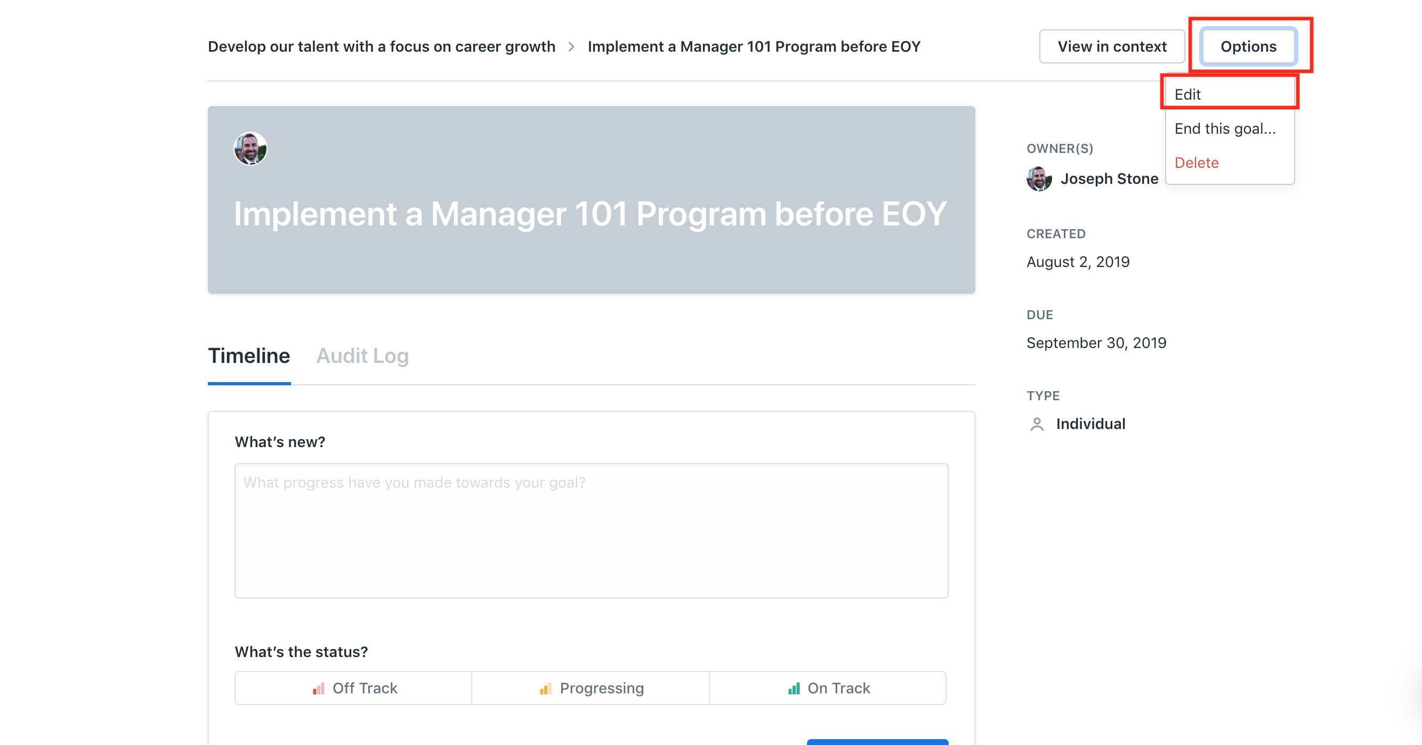Switch to the Audit Log tab
The height and width of the screenshot is (745, 1422).
tap(362, 357)
